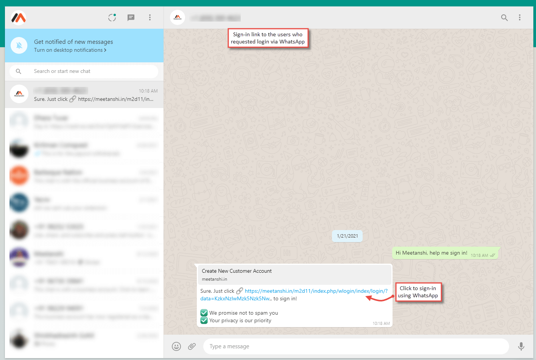Select the green Hi Meetanshi message bubble
Screen dimensions: 536x360
tap(446, 253)
